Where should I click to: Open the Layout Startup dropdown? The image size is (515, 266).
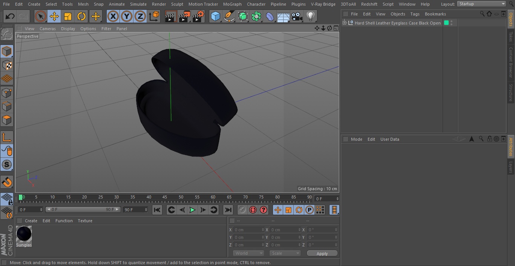point(481,4)
